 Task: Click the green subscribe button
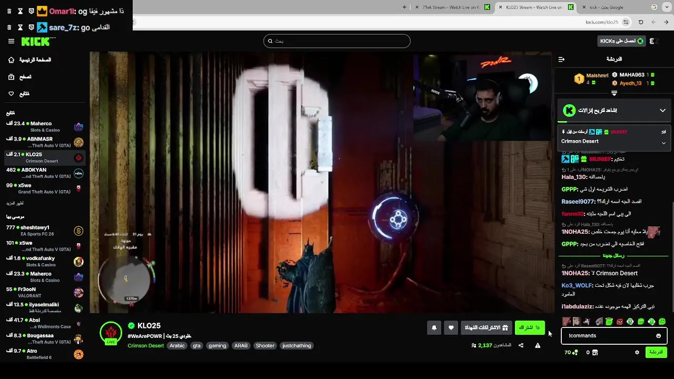(530, 327)
